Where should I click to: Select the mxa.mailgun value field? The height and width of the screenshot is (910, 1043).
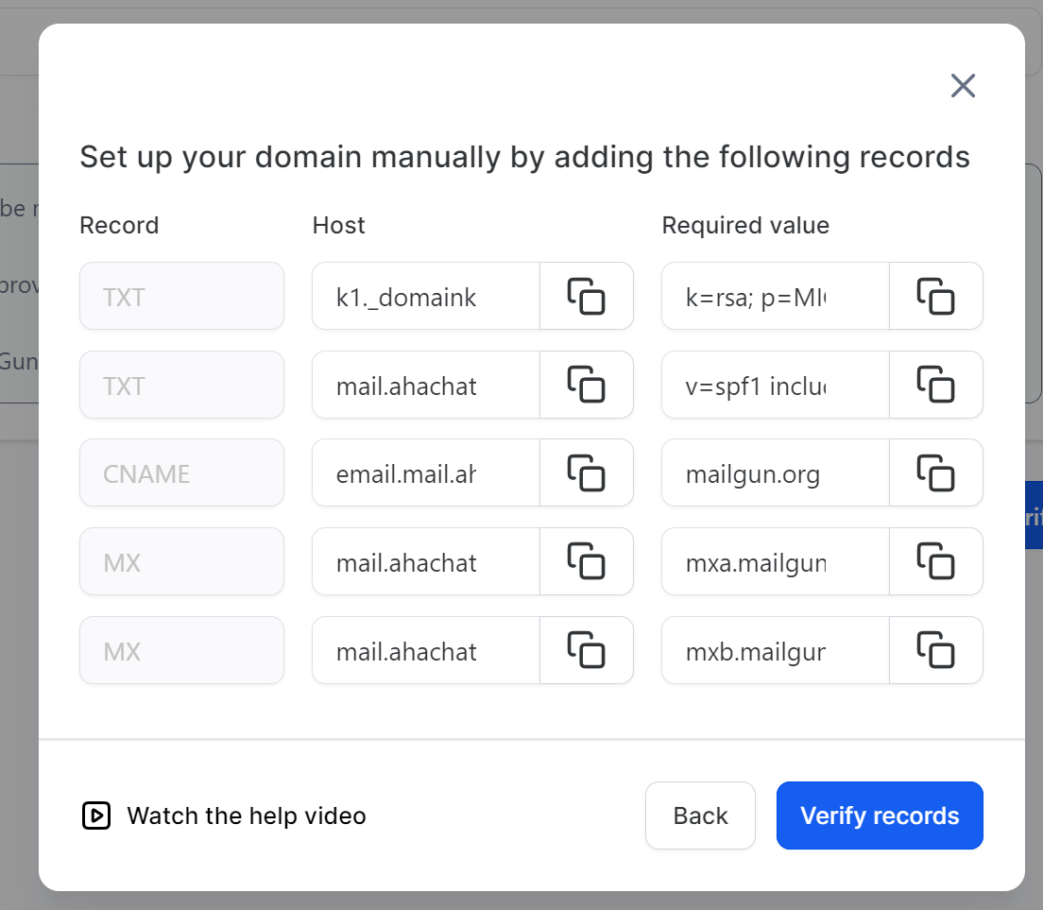(776, 561)
